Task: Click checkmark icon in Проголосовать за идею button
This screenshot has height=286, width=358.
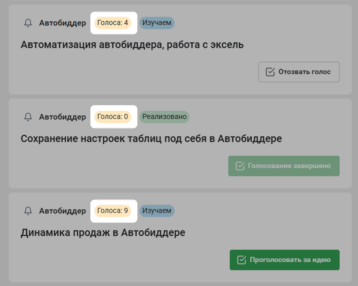Action: pos(242,260)
